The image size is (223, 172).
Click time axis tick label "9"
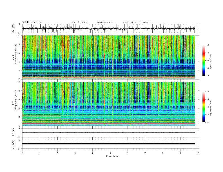click(180, 153)
